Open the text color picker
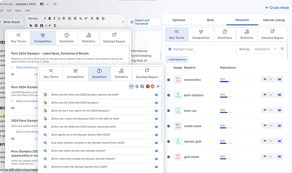The width and height of the screenshot is (292, 173). [92, 19]
